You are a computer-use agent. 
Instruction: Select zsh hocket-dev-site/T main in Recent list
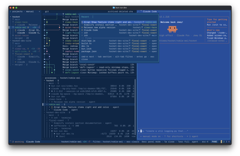point(119,35)
